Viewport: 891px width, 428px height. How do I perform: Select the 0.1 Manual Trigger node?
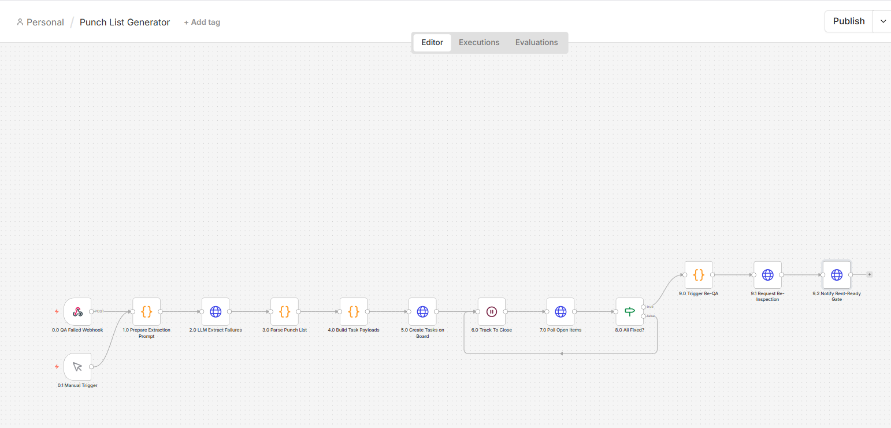point(77,367)
